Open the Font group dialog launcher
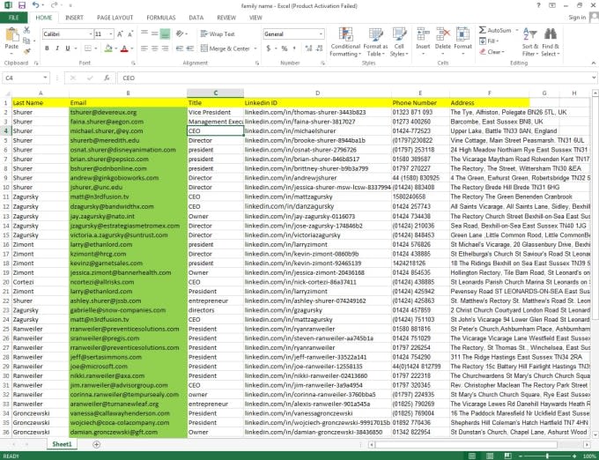Image resolution: width=599 pixels, height=460 pixels. [133, 63]
